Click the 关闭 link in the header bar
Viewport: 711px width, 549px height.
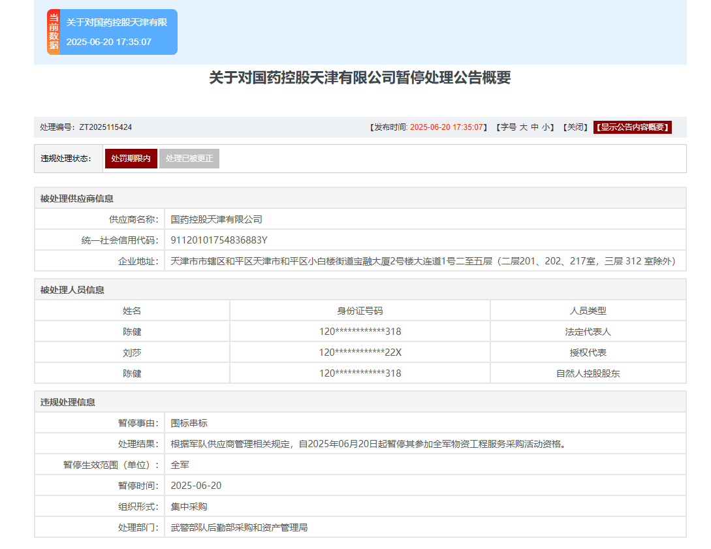point(575,127)
